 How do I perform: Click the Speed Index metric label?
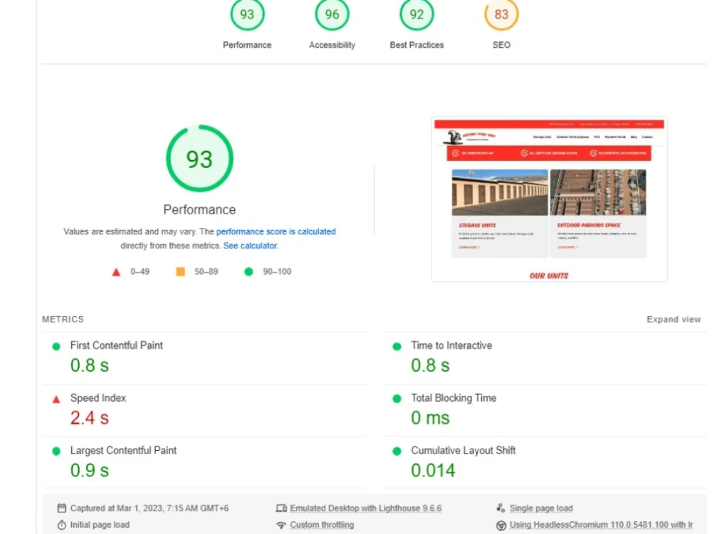[98, 398]
